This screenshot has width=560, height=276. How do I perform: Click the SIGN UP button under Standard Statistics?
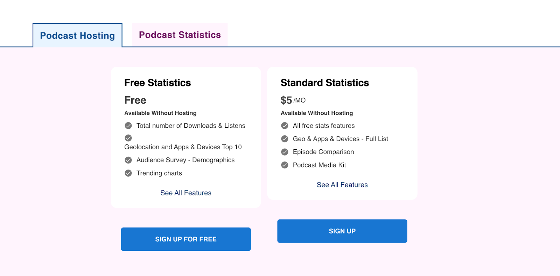[342, 231]
